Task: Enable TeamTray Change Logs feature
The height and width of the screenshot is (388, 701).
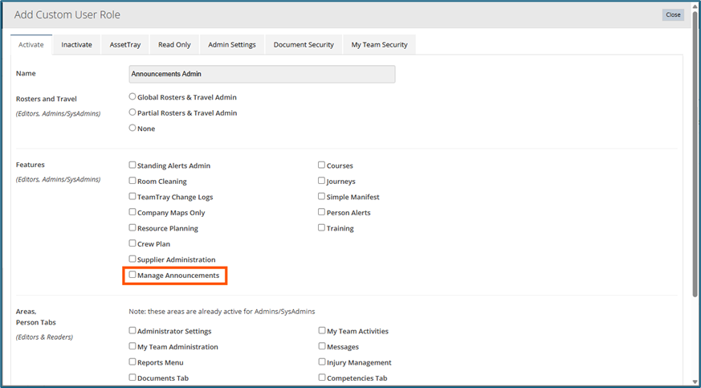Action: [x=133, y=197]
